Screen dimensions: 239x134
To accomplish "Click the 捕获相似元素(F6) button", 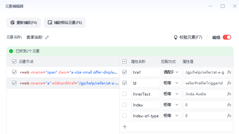I will tap(65, 23).
